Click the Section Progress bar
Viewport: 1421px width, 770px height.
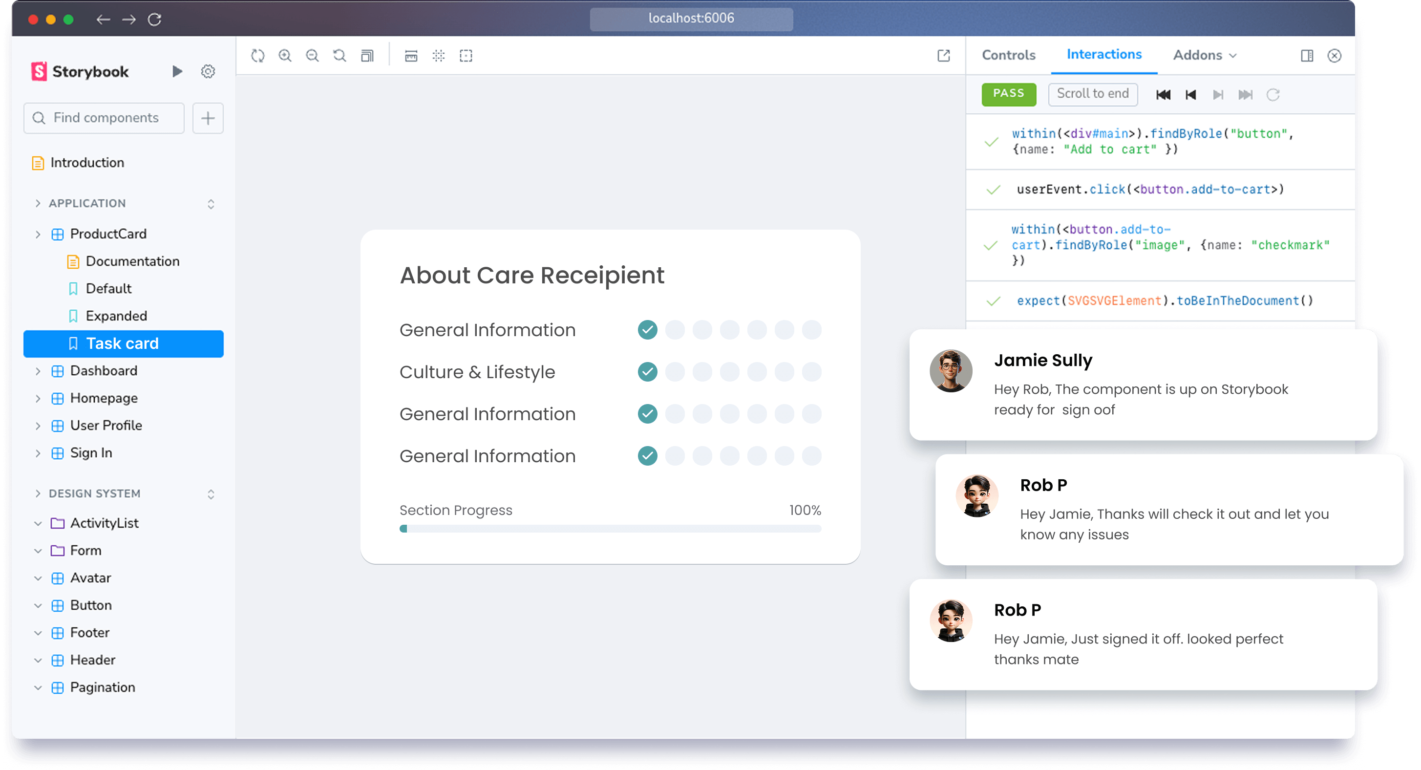tap(610, 529)
